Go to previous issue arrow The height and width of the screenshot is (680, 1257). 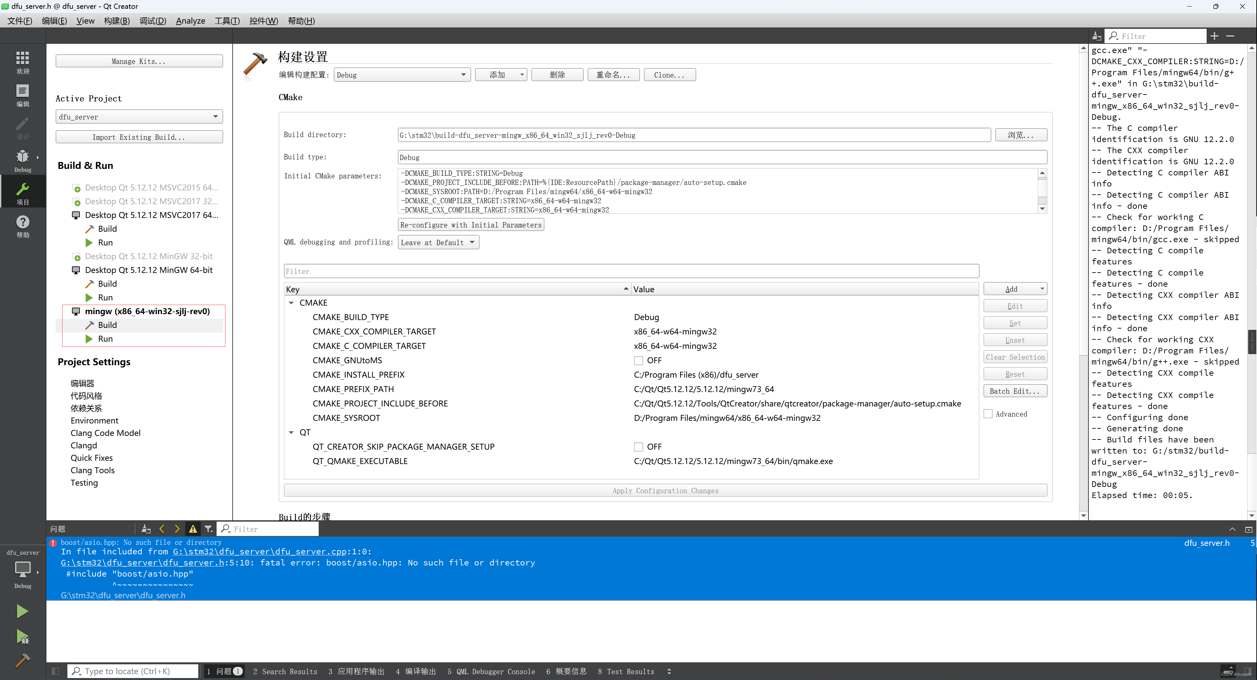162,529
